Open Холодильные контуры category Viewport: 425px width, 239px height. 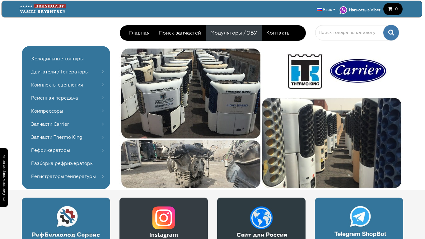(57, 59)
